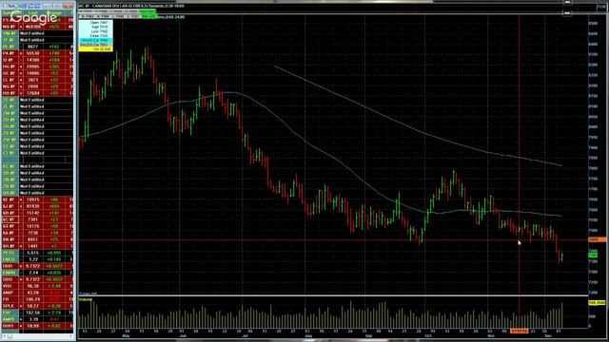Select the HG #F row showing 29905
Screen dimensions: 609x342
point(37,66)
